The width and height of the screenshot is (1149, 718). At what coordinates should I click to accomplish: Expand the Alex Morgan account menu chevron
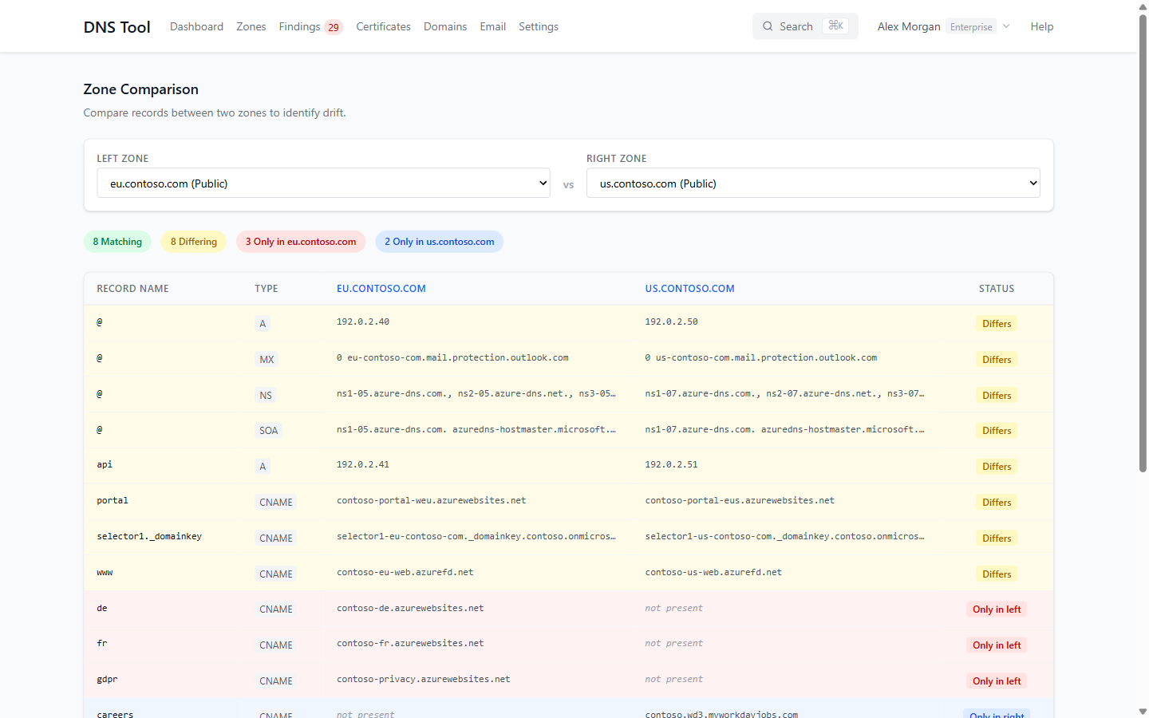[x=1006, y=26]
